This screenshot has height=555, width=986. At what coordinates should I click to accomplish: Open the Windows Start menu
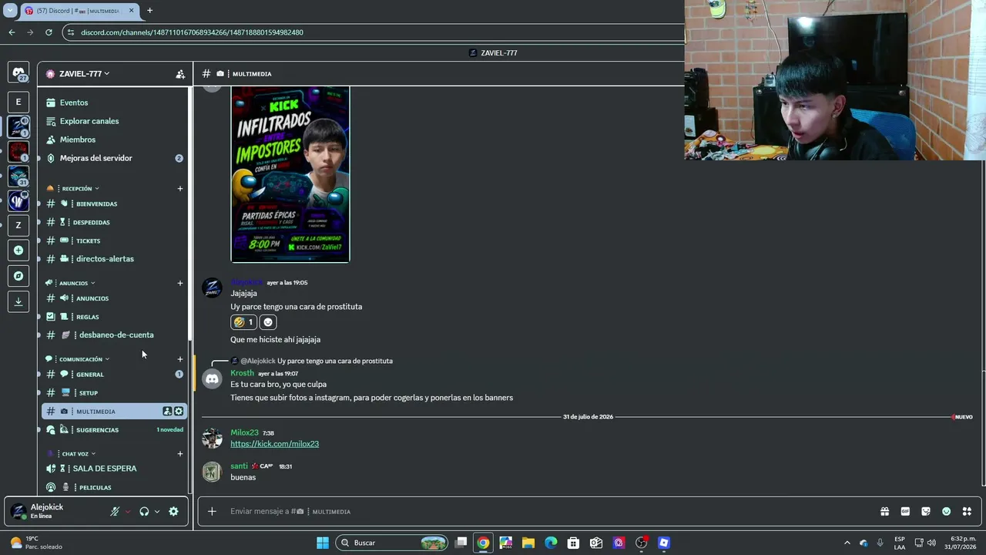point(323,543)
